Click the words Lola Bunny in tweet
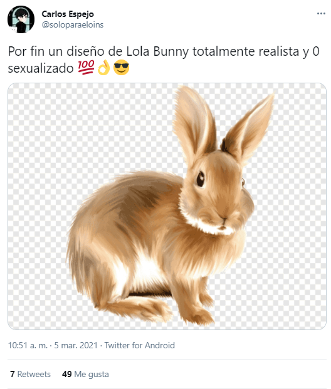Image resolution: width=331 pixels, height=389 pixels. (157, 51)
